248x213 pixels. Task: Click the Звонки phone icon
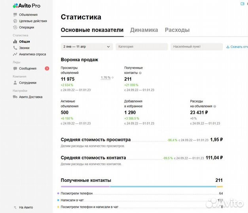15,48
